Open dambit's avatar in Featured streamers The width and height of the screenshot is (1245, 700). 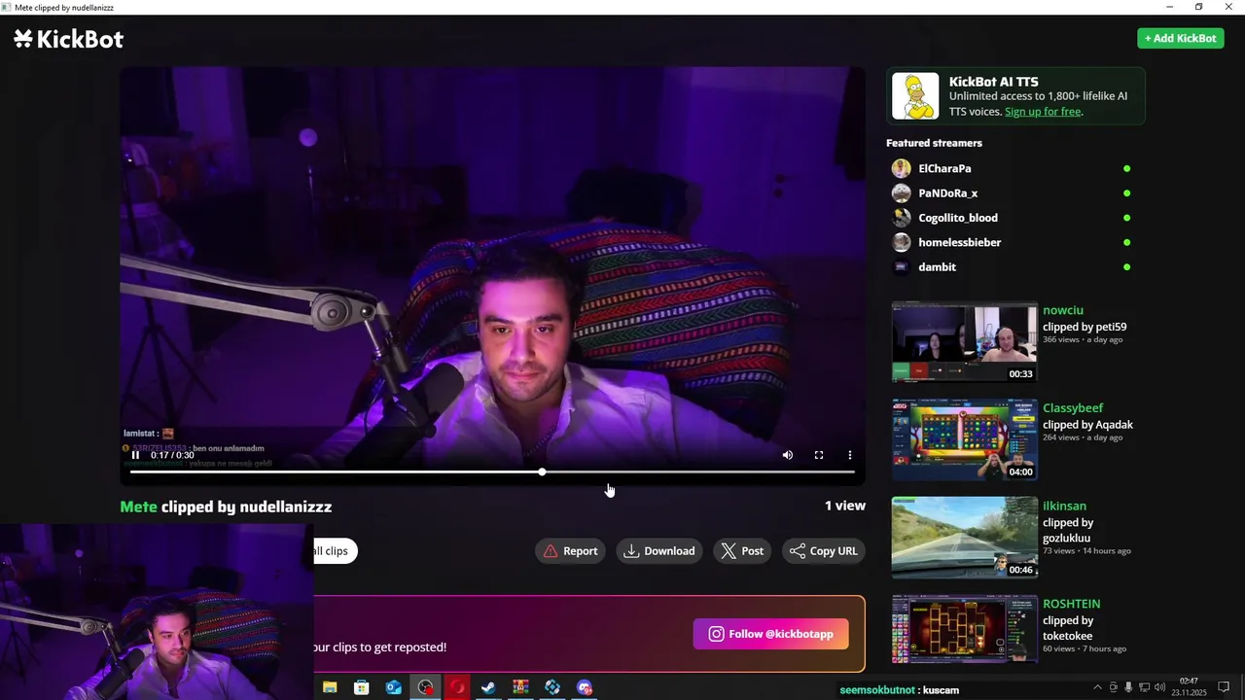tap(902, 266)
